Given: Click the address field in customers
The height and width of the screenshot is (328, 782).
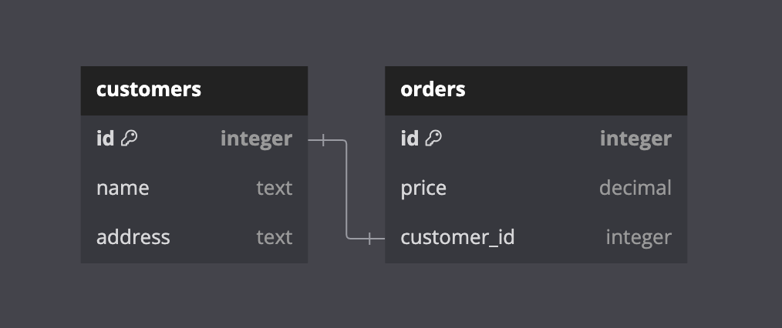Looking at the screenshot, I should [x=133, y=237].
